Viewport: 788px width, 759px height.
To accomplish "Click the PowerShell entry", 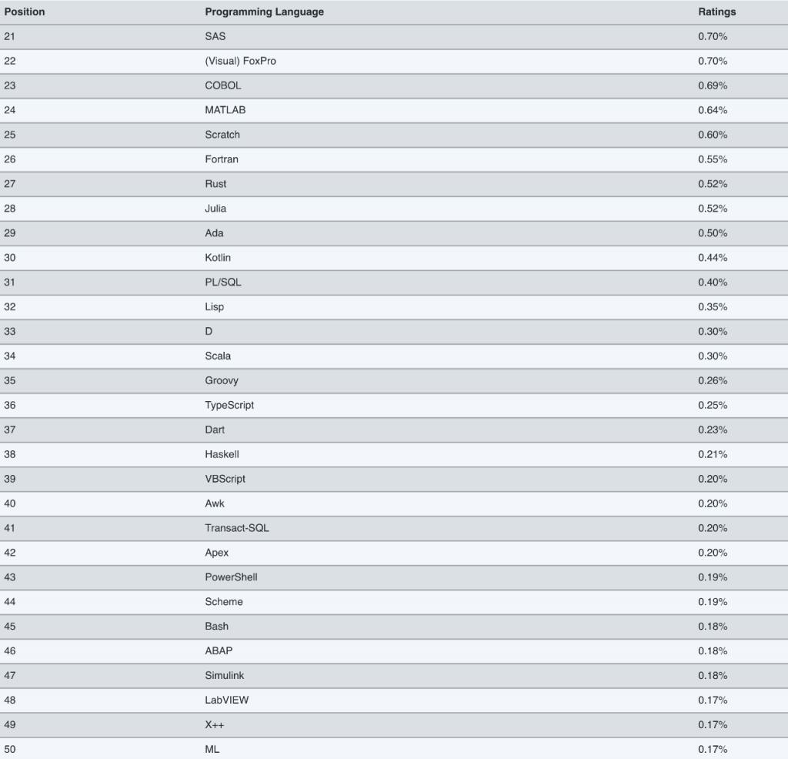I will click(x=231, y=577).
